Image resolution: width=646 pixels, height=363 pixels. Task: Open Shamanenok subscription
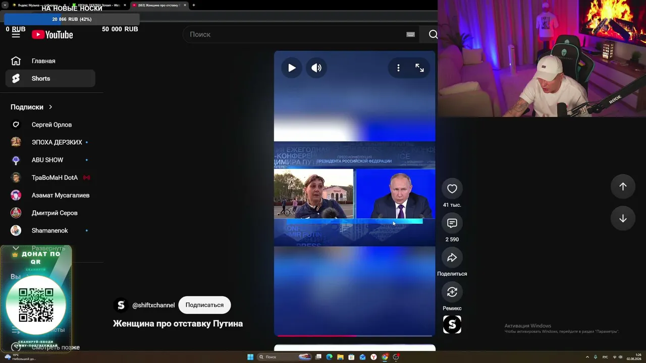tap(50, 230)
